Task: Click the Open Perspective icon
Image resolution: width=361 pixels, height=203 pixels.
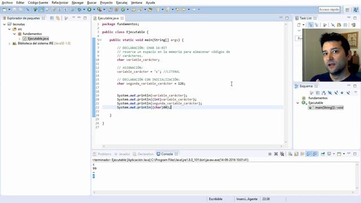Action: (347, 10)
